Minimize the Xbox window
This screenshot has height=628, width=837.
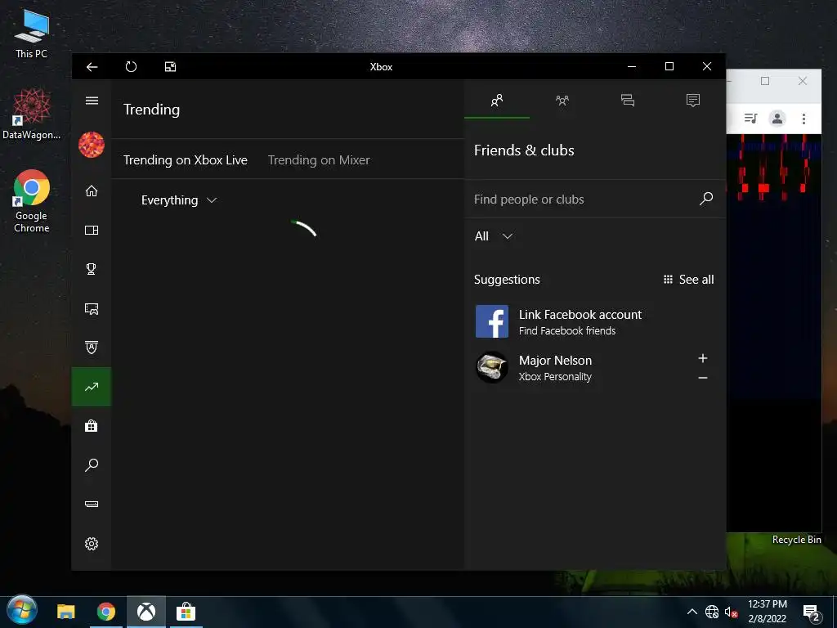(x=632, y=67)
